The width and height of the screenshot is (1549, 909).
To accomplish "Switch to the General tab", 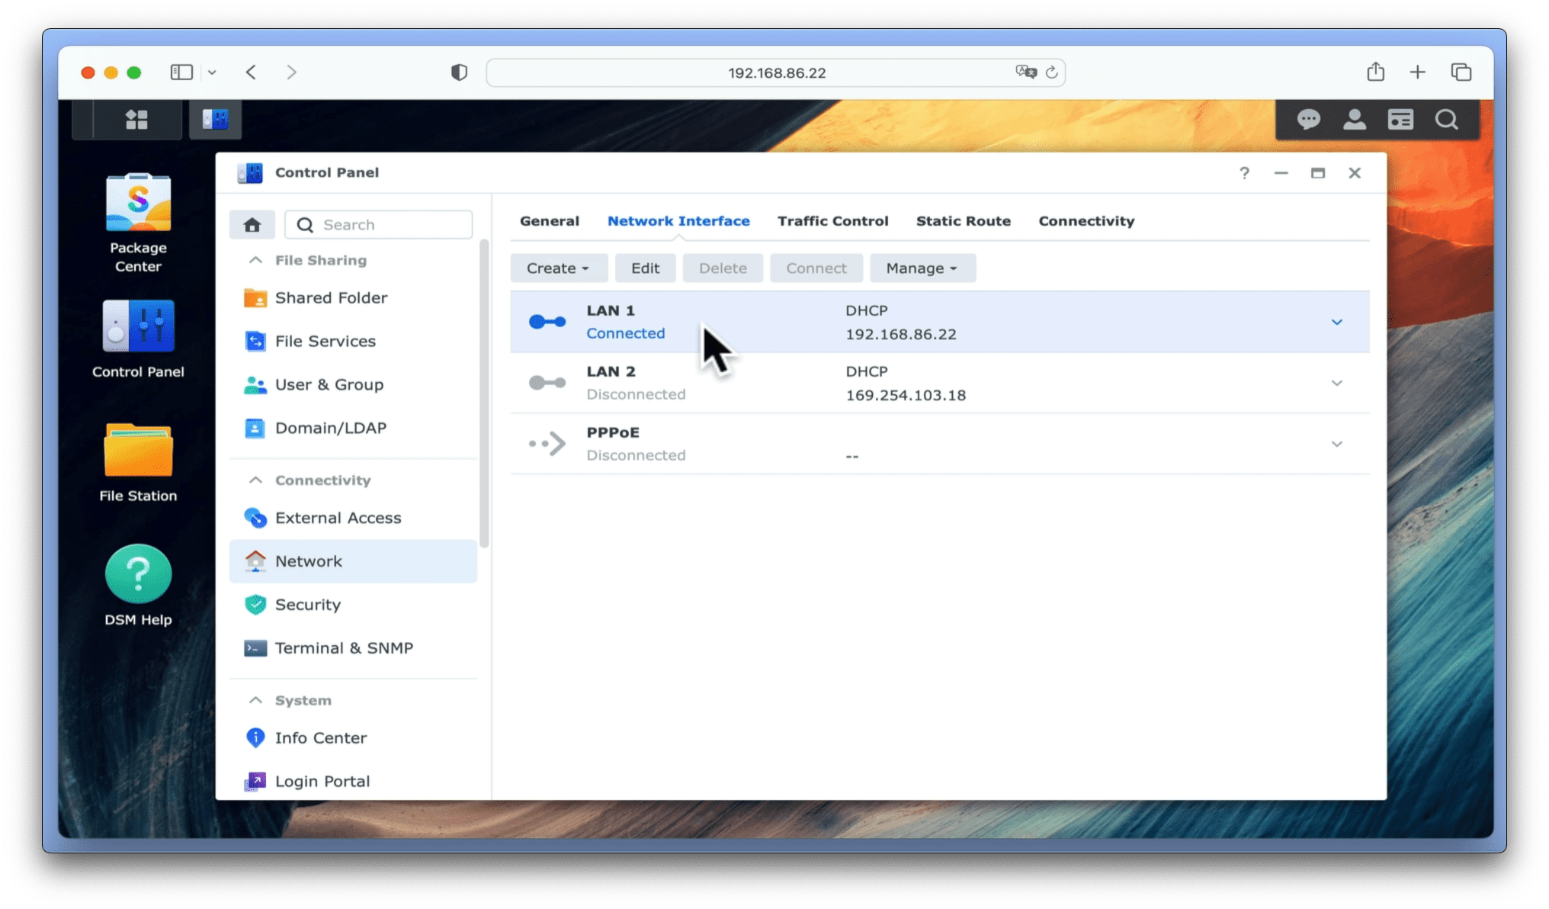I will pyautogui.click(x=550, y=221).
